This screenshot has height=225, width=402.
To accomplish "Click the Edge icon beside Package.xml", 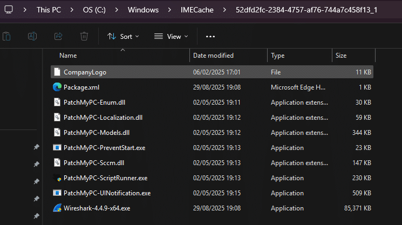I will 57,87.
